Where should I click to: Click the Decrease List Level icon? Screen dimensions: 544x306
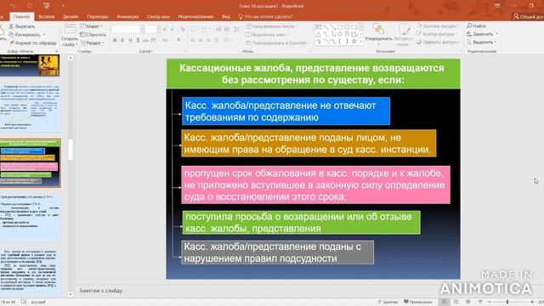(218, 30)
